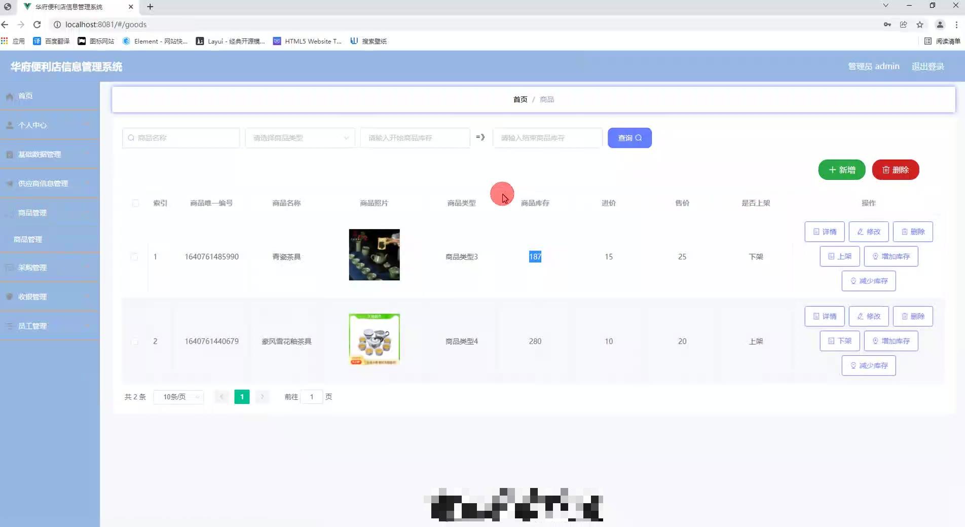
Task: Click the red 删除 batch button
Action: click(x=896, y=170)
